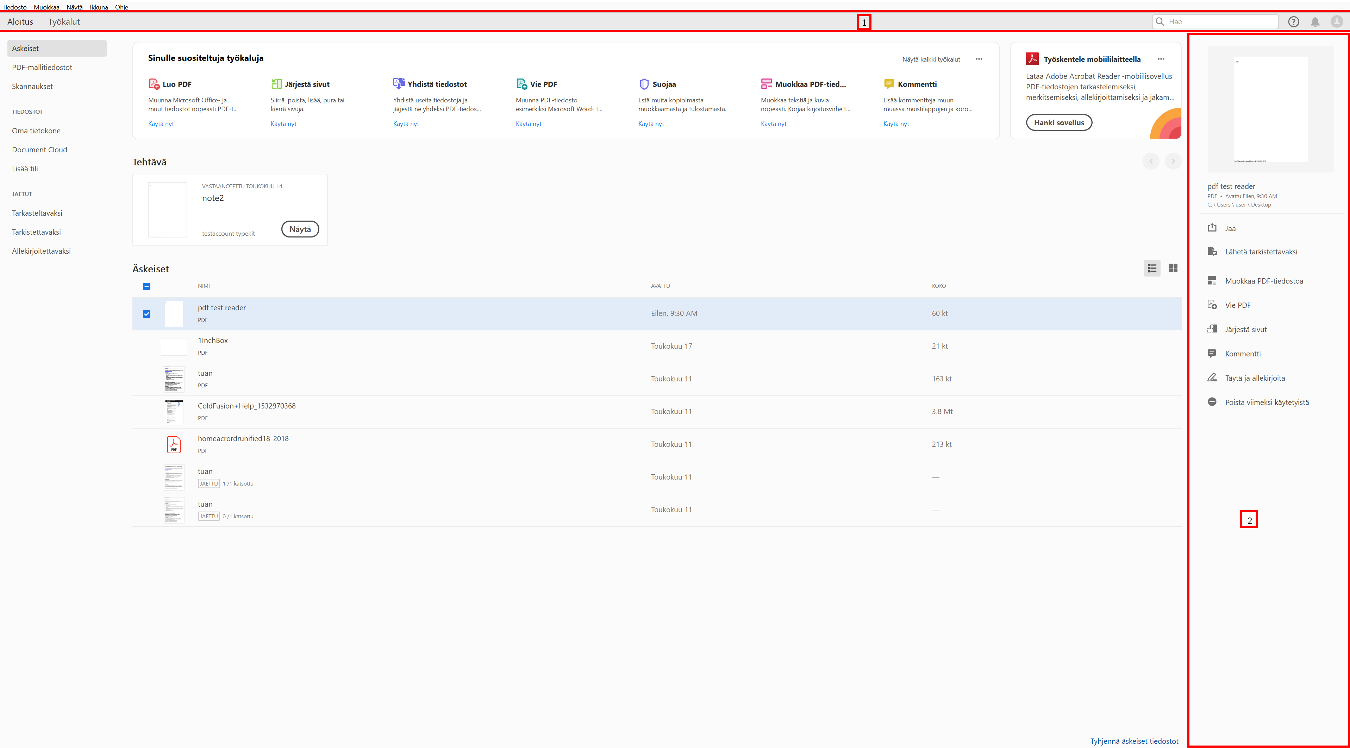Click the Täytä ja allekirjoita icon

click(x=1212, y=378)
